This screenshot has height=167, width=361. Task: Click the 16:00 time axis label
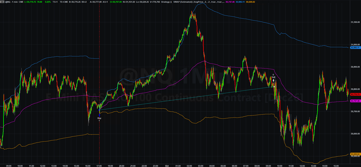click(88, 165)
